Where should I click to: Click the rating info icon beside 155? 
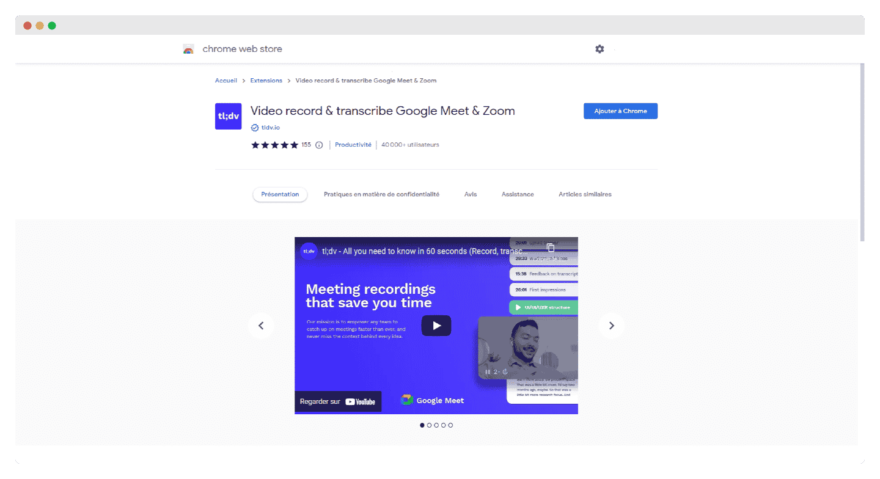(319, 145)
